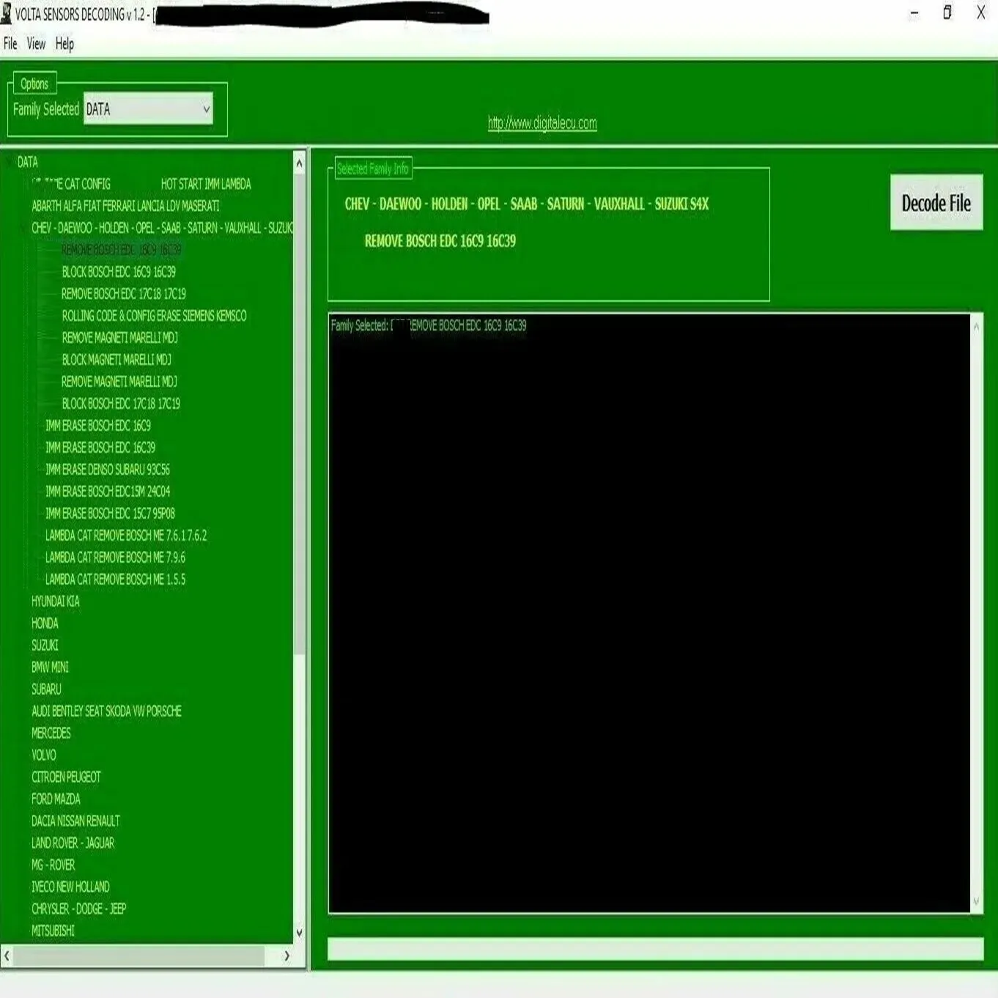Image resolution: width=998 pixels, height=998 pixels.
Task: Open the View menu
Action: click(36, 44)
